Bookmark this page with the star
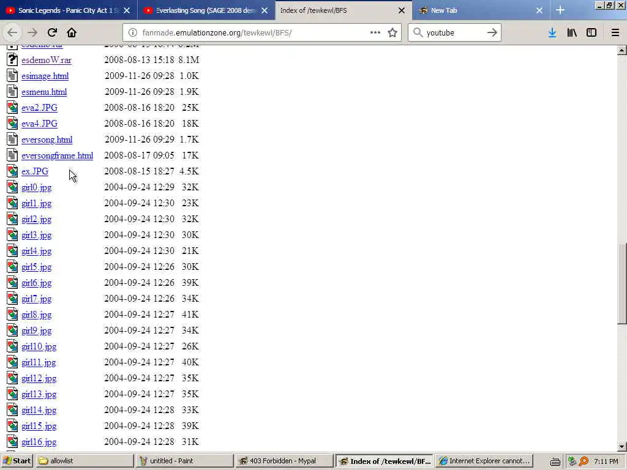 392,33
